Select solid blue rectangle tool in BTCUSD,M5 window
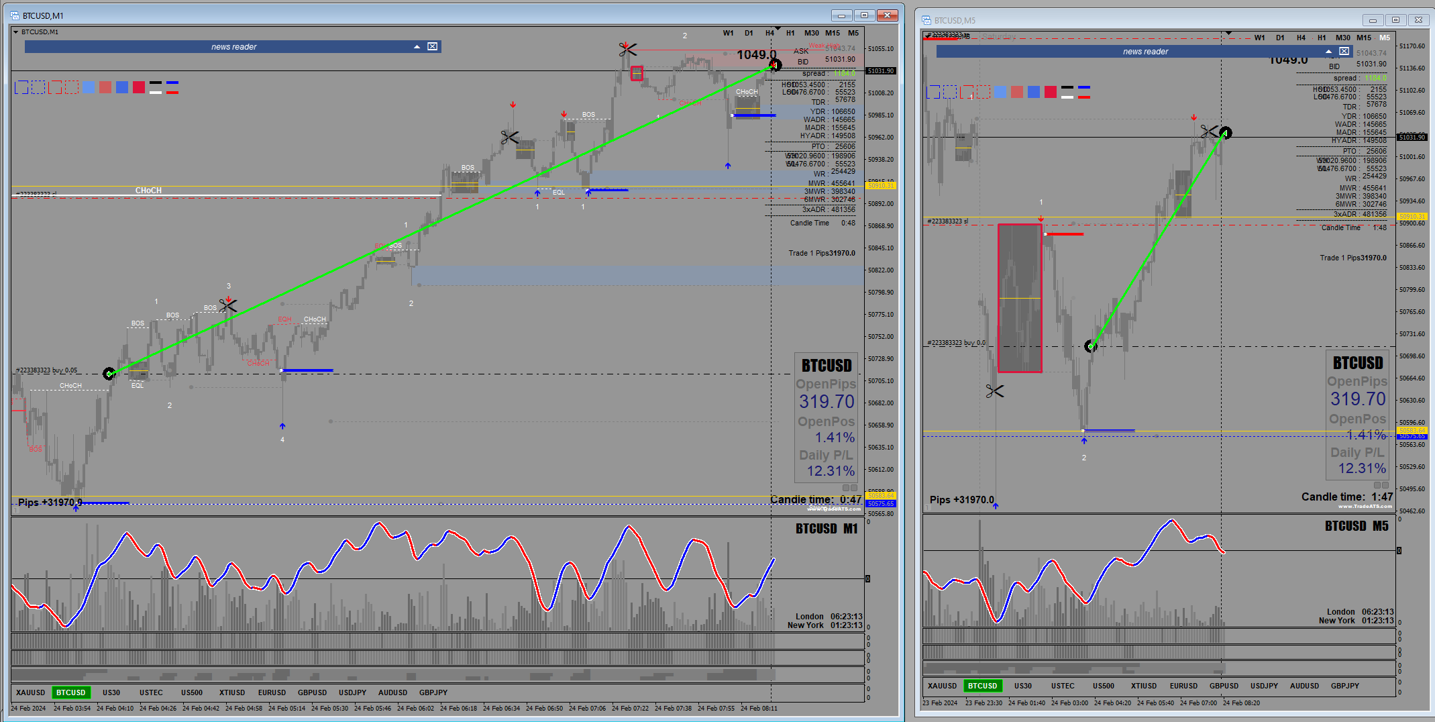1435x722 pixels. (x=933, y=92)
